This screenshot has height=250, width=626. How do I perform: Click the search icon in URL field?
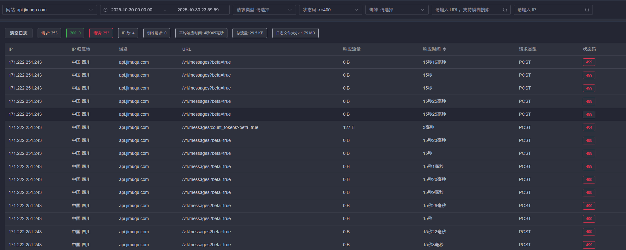(x=505, y=10)
